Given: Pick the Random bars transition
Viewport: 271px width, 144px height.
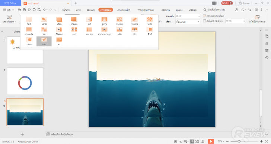Looking at the screenshot, I should pyautogui.click(x=89, y=31).
